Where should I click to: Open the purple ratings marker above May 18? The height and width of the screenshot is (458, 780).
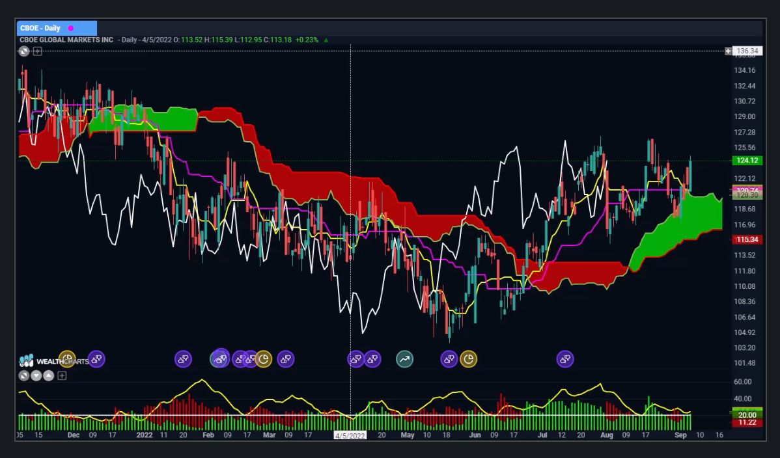click(x=449, y=358)
